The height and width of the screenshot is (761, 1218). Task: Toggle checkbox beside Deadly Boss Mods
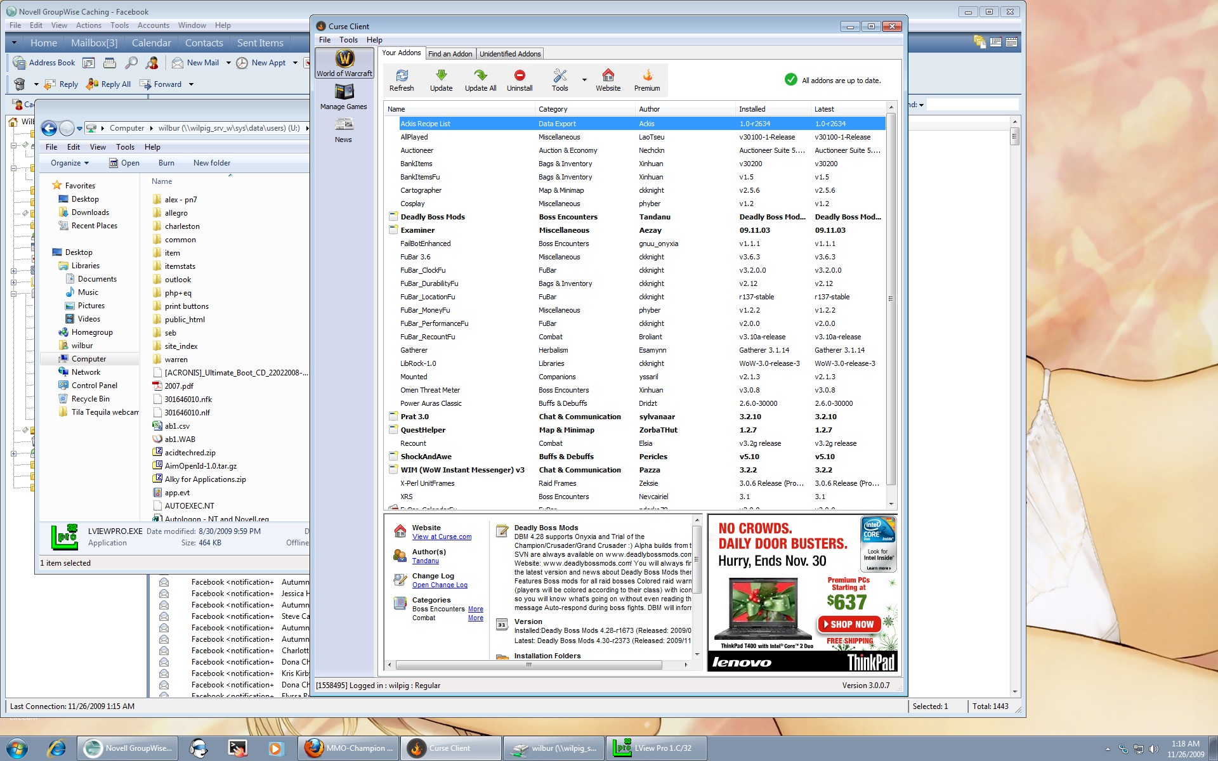click(393, 217)
